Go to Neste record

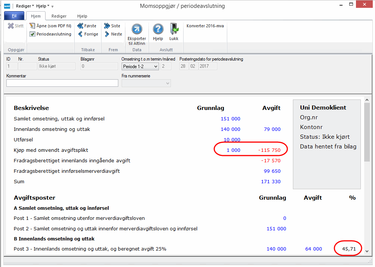coord(113,34)
